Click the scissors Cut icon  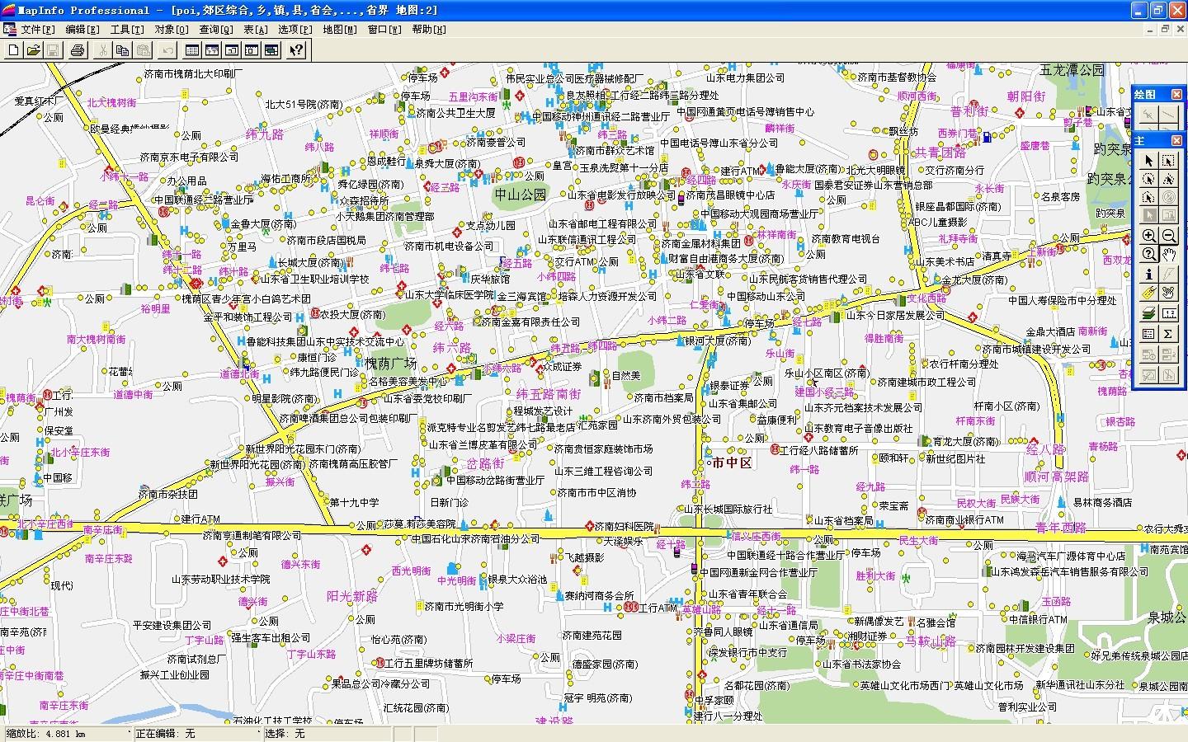[101, 50]
